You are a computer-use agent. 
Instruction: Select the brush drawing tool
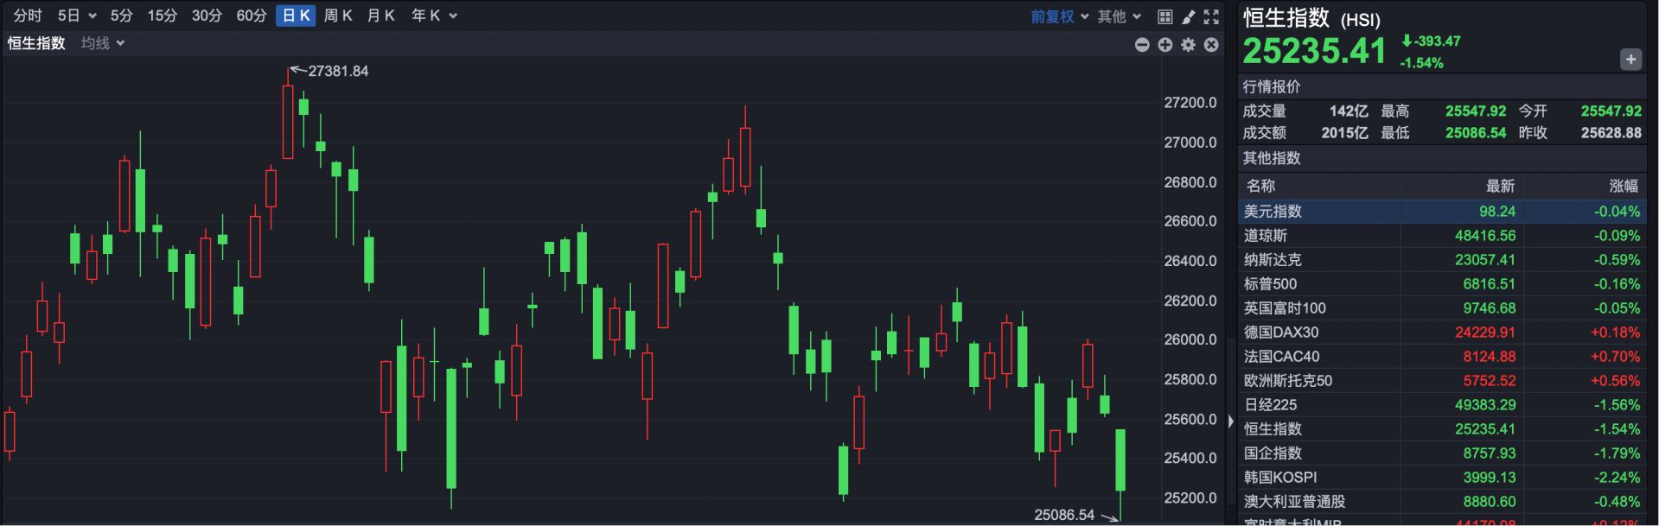point(1188,16)
